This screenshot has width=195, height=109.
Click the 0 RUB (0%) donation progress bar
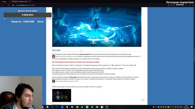point(27,15)
